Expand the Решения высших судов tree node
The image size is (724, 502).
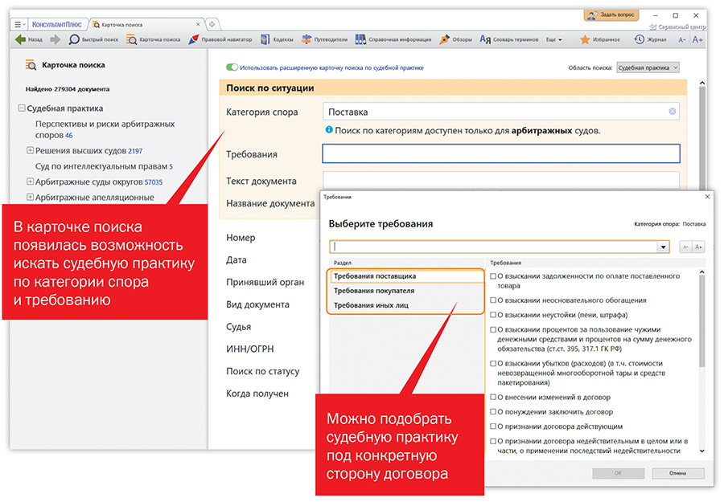[x=30, y=151]
